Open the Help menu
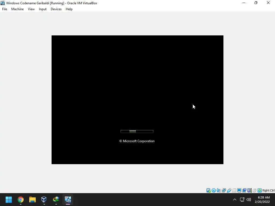 (x=69, y=9)
